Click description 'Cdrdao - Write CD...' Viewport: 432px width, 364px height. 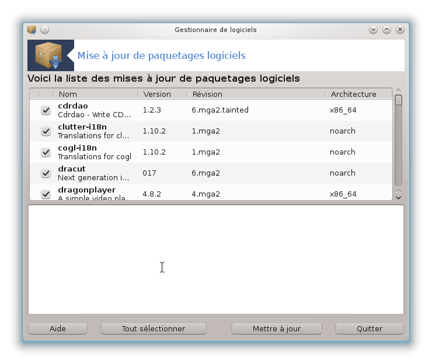pyautogui.click(x=94, y=114)
